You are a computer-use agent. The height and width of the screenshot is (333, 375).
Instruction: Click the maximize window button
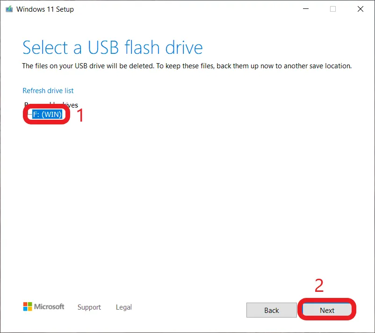(x=333, y=9)
